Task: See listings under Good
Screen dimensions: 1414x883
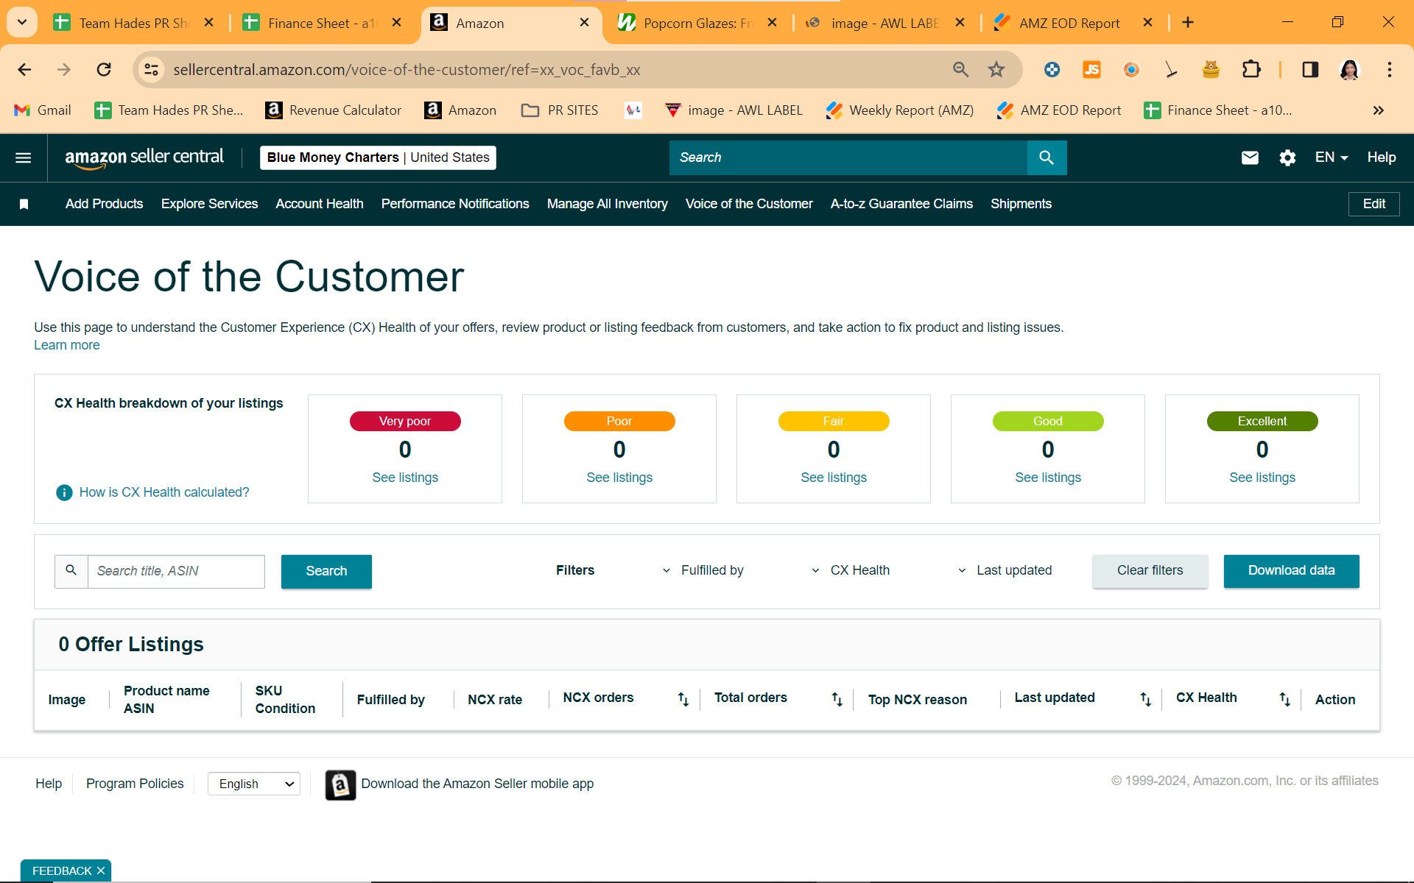Action: [1048, 478]
